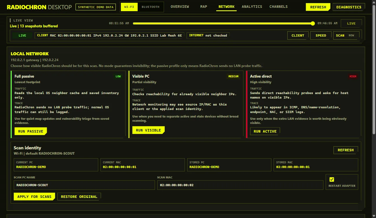
Task: Click the Stored PC value RADIOCHRON-DEMO
Action: tap(204, 167)
